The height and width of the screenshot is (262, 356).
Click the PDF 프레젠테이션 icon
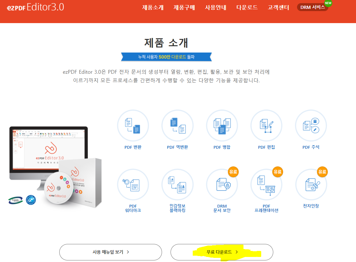266,184
